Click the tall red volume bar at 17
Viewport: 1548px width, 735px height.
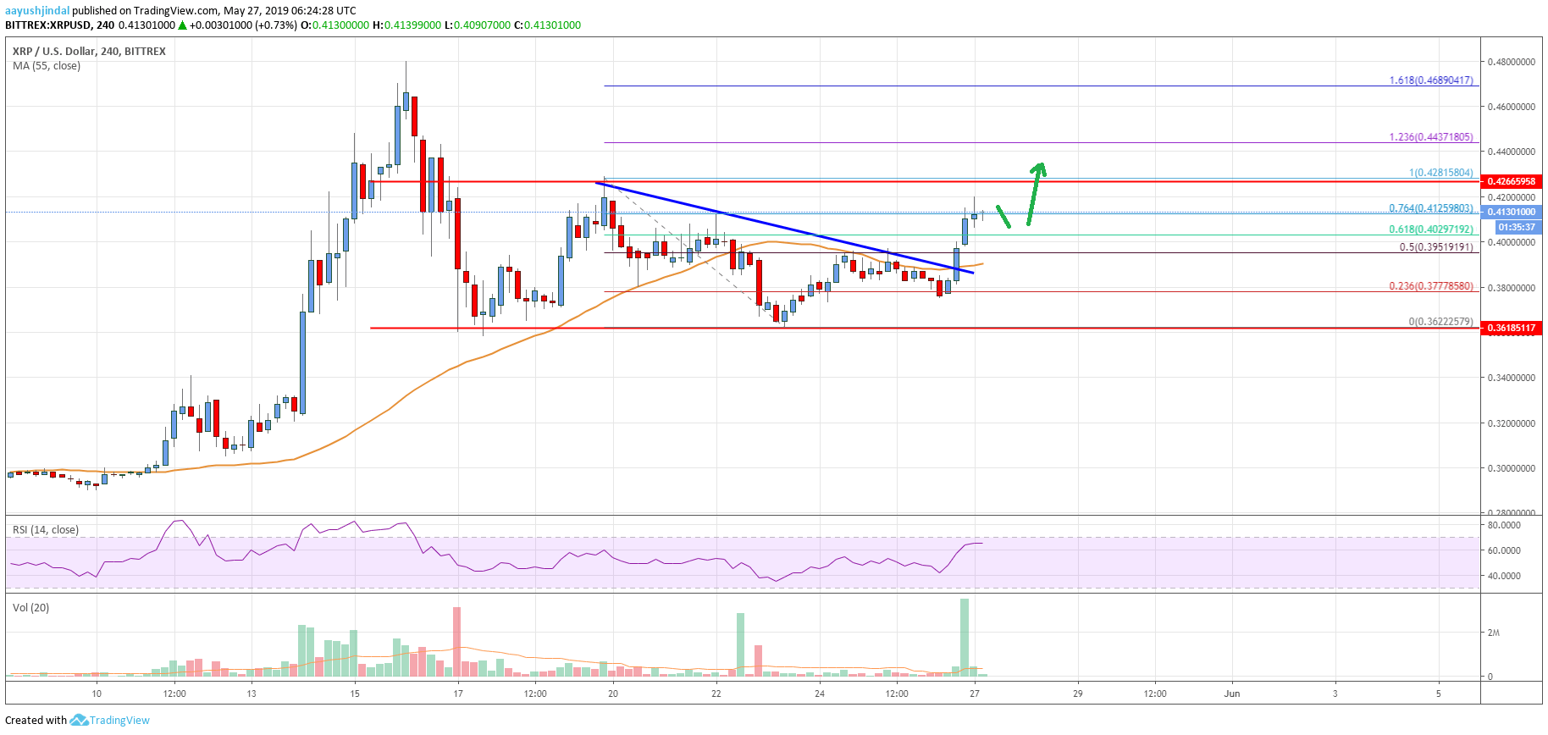pyautogui.click(x=457, y=642)
